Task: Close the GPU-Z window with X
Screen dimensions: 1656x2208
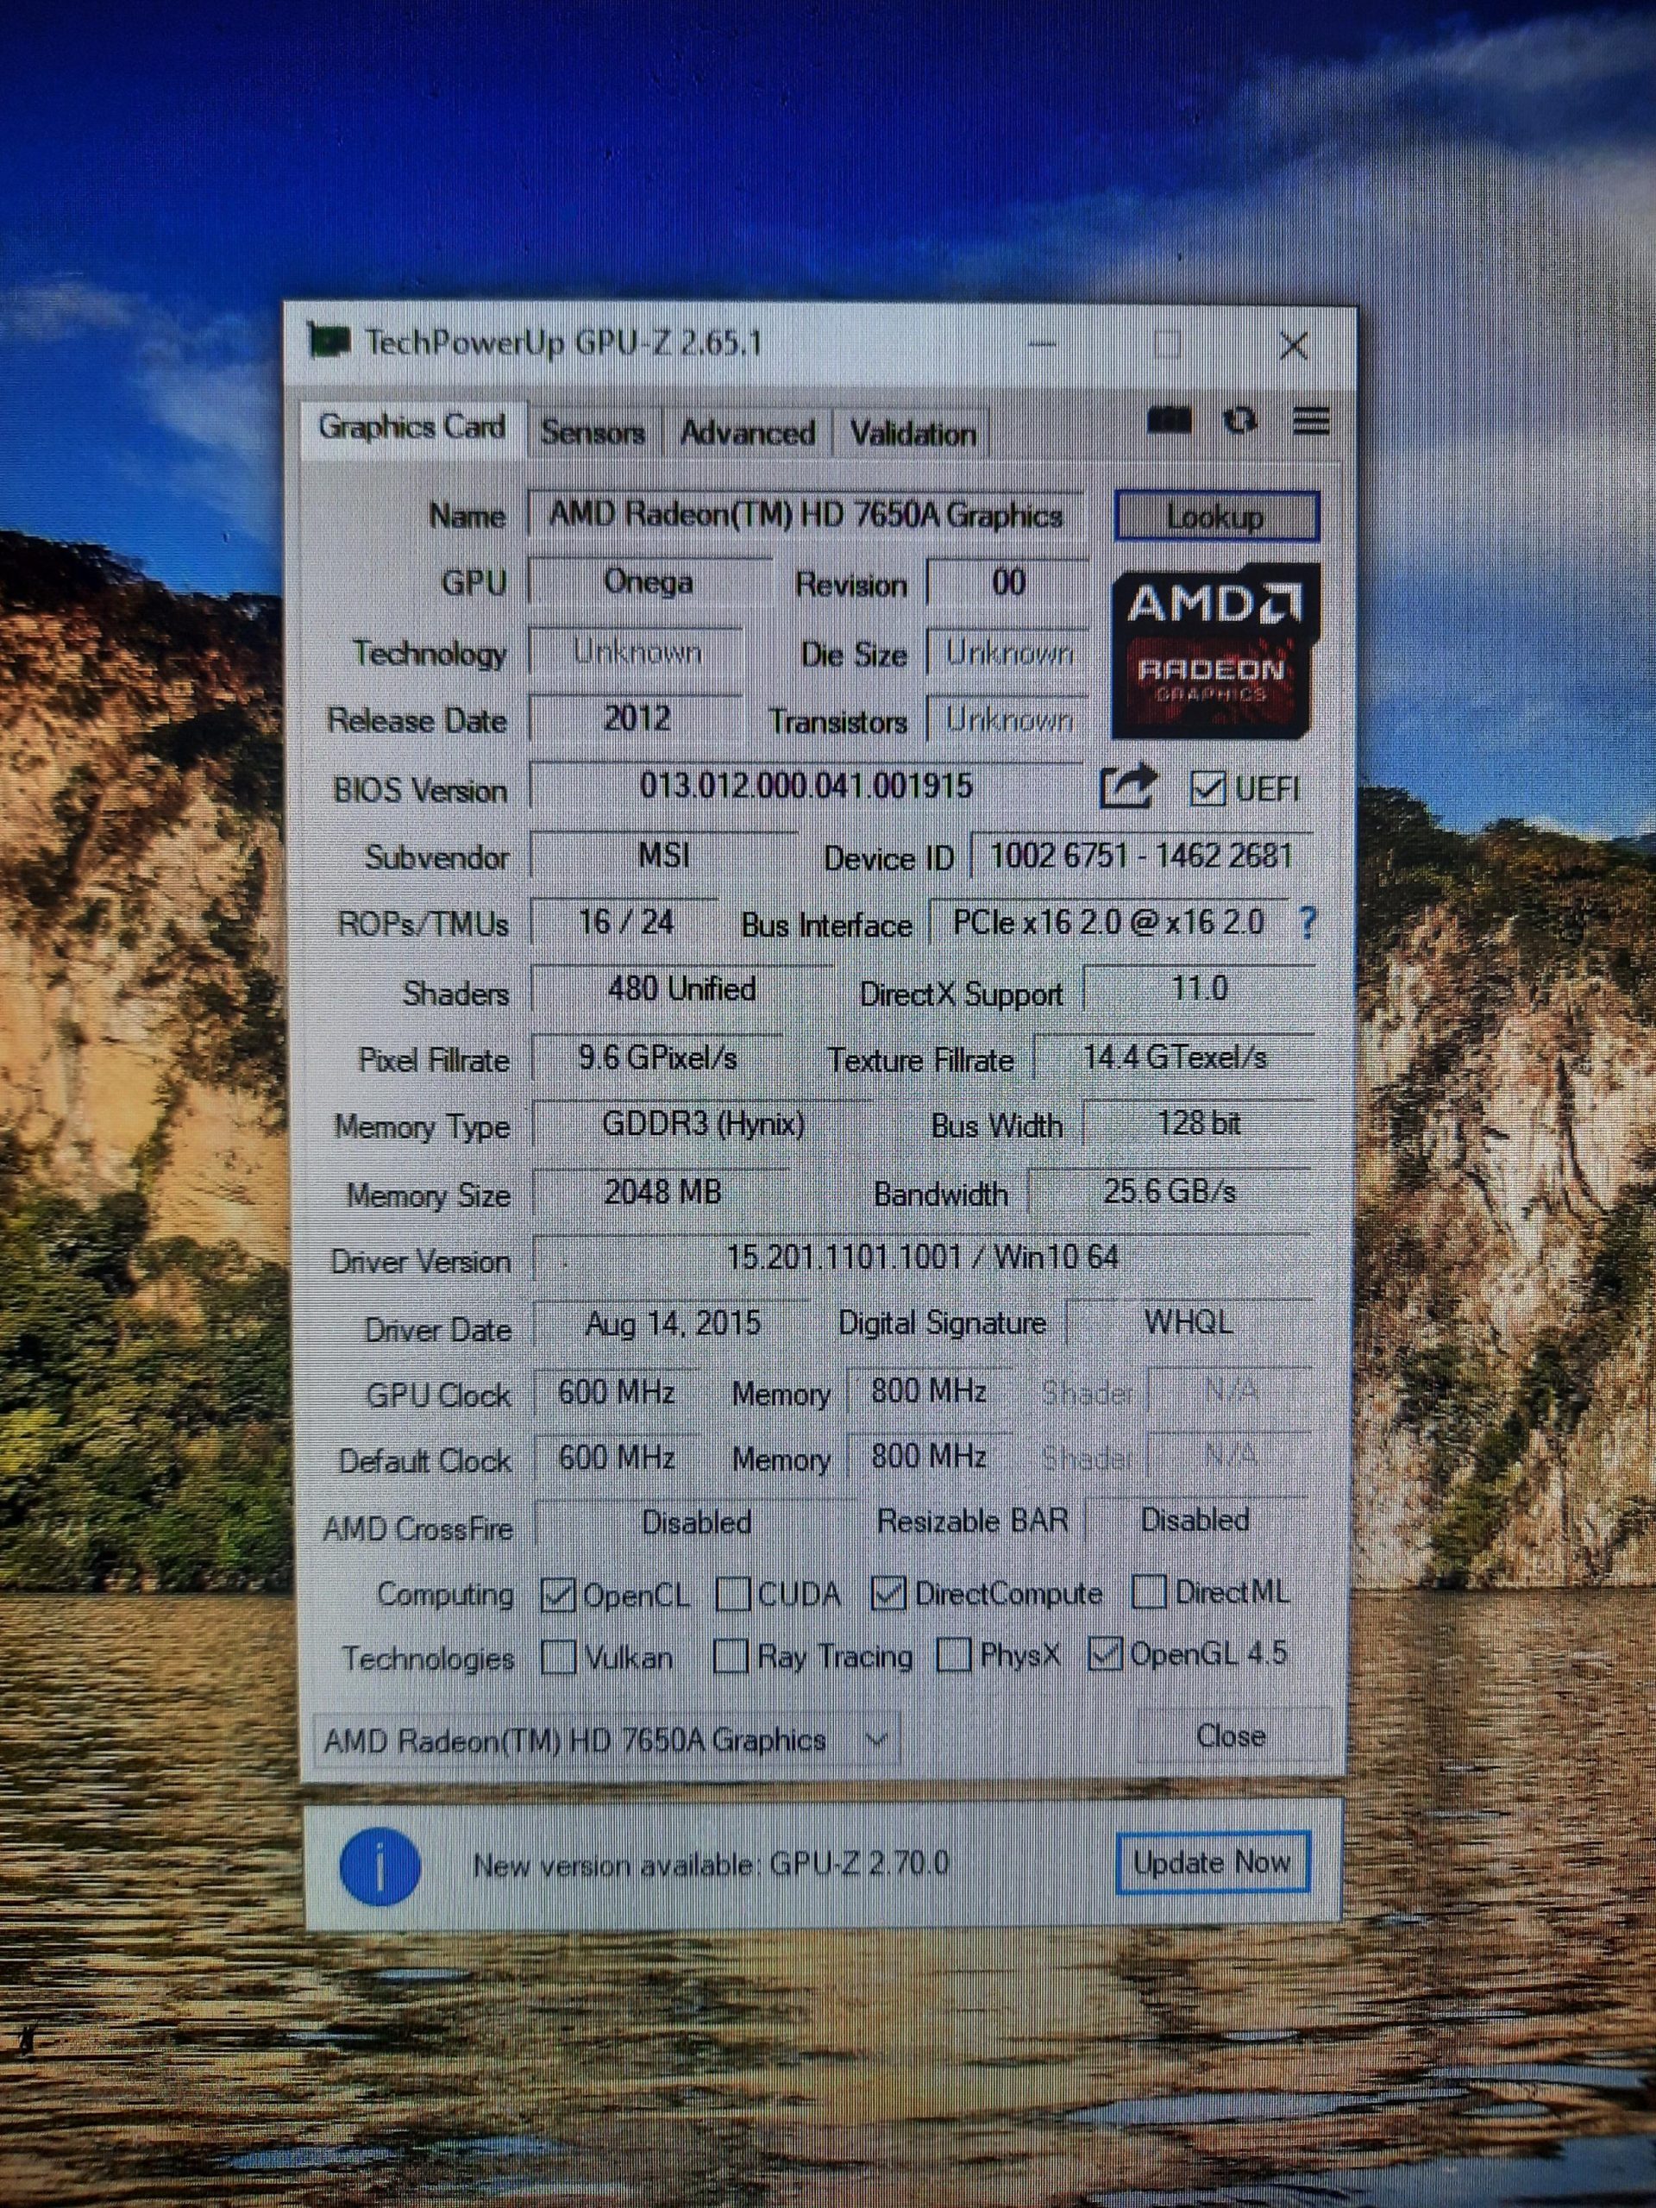Action: coord(1294,347)
